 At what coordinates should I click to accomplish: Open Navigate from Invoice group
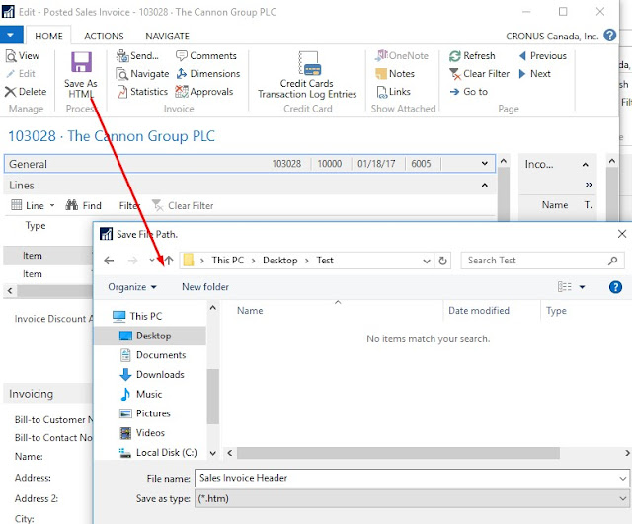(x=142, y=74)
